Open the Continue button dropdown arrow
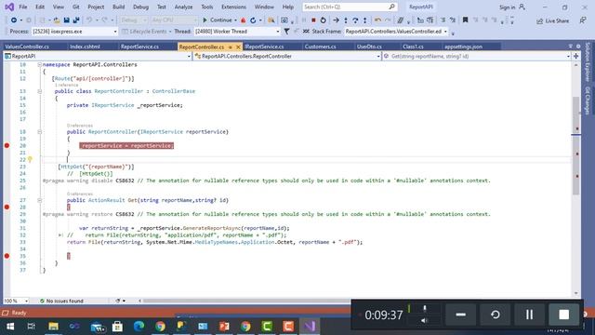 click(235, 20)
